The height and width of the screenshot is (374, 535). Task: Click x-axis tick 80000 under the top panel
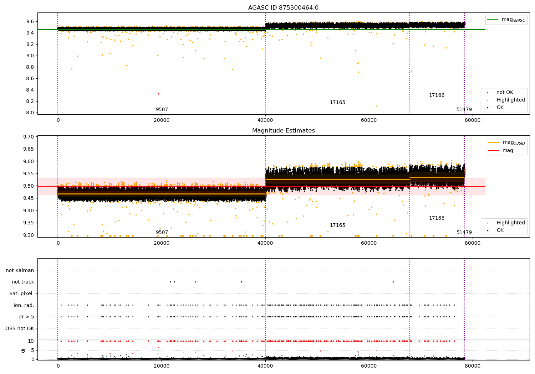473,120
